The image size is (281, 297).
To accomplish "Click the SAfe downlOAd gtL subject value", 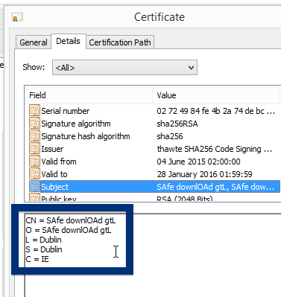I will click(x=215, y=187).
